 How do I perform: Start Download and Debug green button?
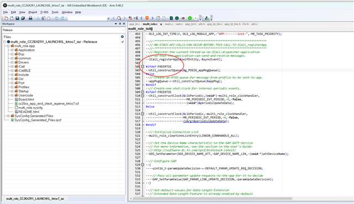coord(190,18)
